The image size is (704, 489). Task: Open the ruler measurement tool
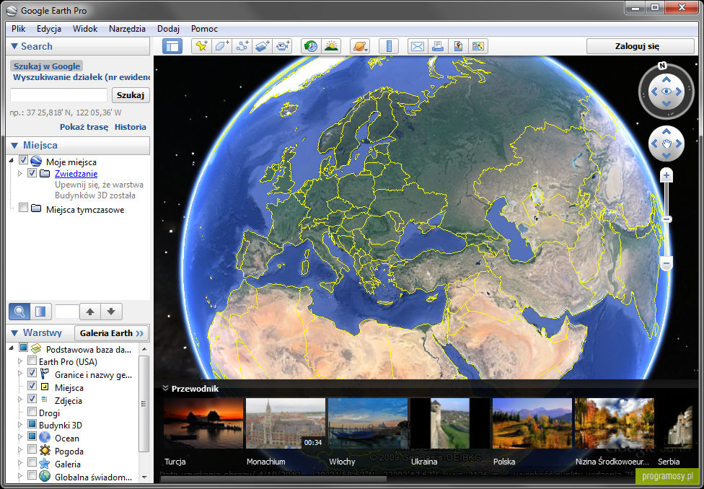(389, 46)
